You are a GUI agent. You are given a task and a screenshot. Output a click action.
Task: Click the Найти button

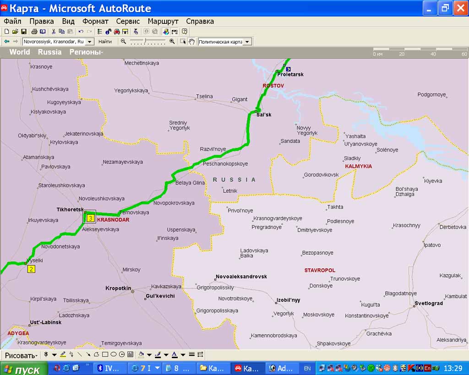(105, 42)
